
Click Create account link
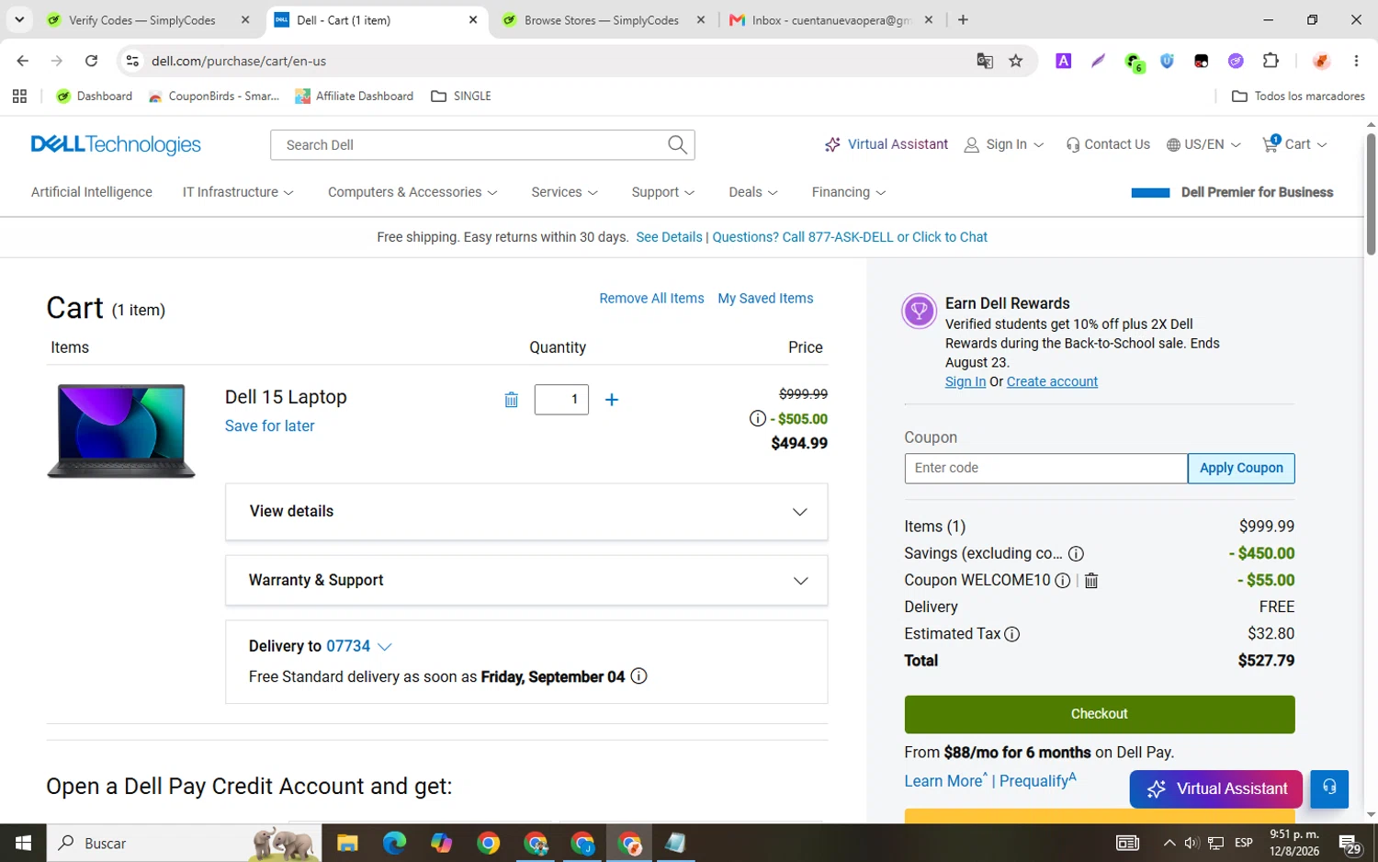1052,381
